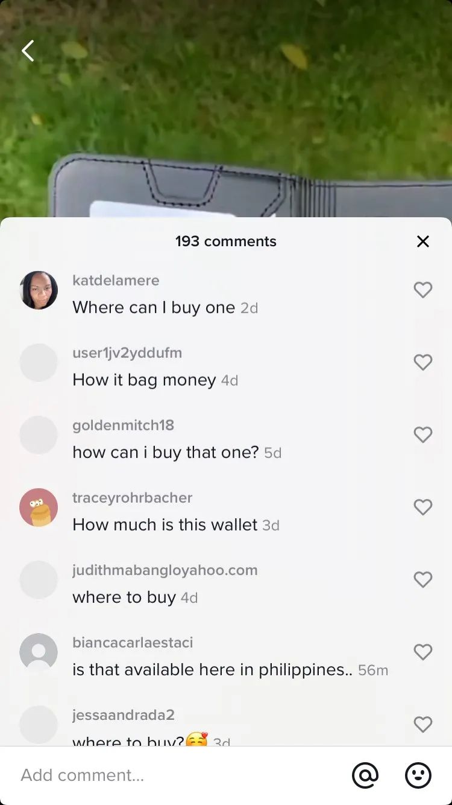Tap the video preview above comments
The height and width of the screenshot is (805, 452).
[x=226, y=109]
